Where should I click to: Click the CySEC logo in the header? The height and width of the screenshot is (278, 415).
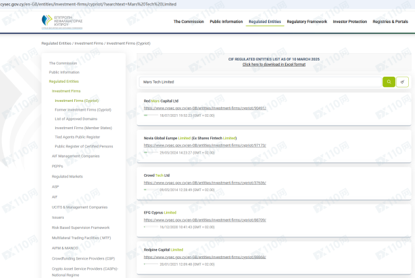tap(62, 22)
